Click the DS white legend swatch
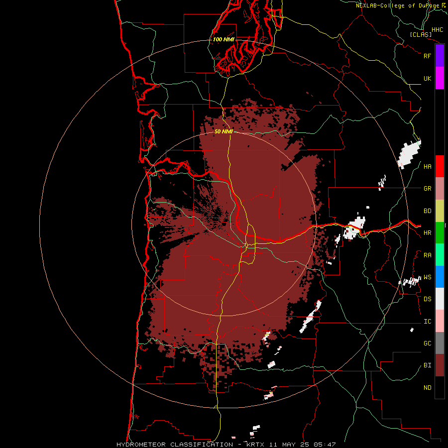448x448 pixels. tap(440, 299)
